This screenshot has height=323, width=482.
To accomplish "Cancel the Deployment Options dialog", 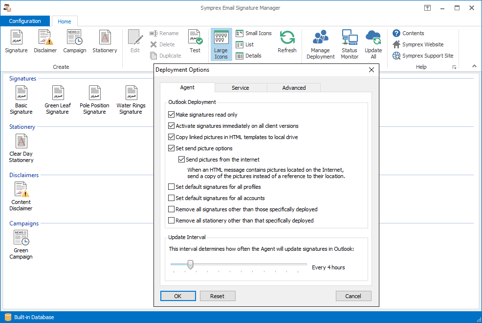I will 353,296.
